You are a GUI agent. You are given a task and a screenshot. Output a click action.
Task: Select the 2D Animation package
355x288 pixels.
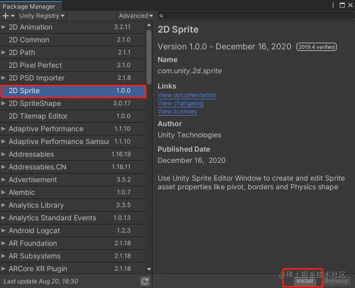click(73, 27)
